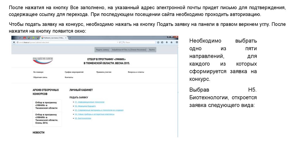The width and height of the screenshot is (294, 165).
Task: Close the Кабинет участника tab
Action: point(66,38)
